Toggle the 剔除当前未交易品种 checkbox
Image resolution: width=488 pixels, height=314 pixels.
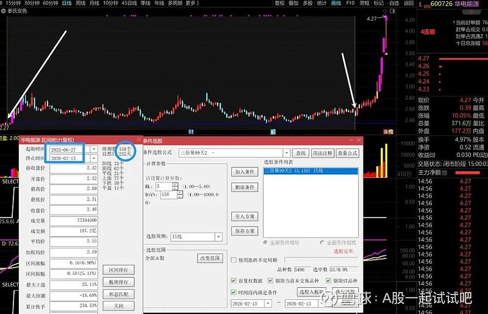pos(270,280)
